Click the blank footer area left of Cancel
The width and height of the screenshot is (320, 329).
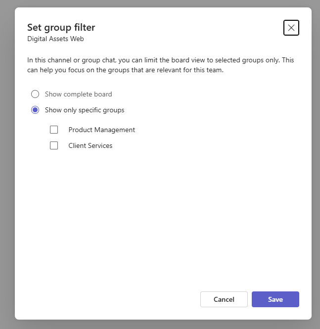click(109, 299)
